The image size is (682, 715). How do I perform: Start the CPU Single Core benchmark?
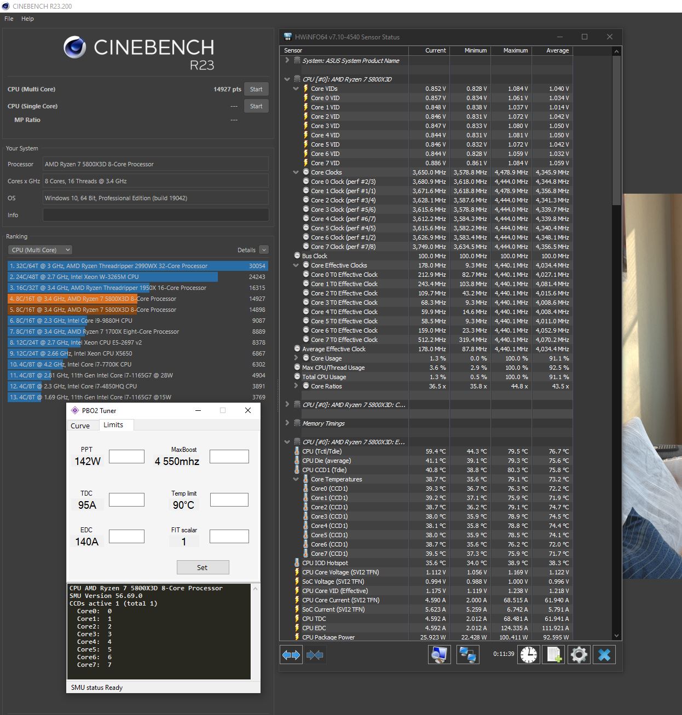click(256, 106)
